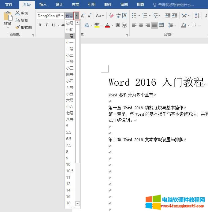
Task: Expand the line spacing dropdown
Action: coord(175,25)
